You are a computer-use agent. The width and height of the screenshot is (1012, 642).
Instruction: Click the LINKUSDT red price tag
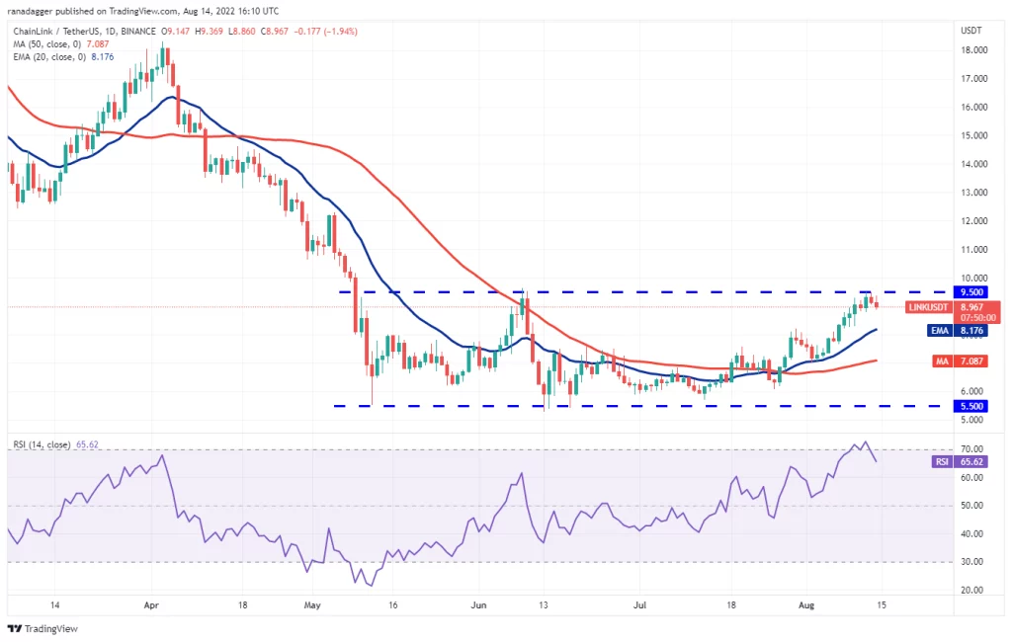(x=954, y=312)
